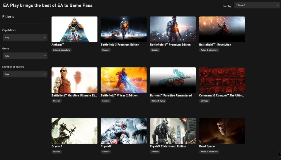Open the Burnout Paradise Remastered car image
Image resolution: width=281 pixels, height=160 pixels.
click(x=173, y=80)
